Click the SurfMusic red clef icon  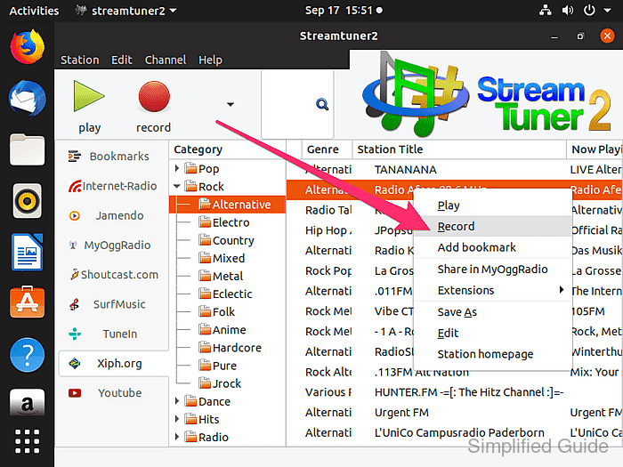[x=74, y=304]
